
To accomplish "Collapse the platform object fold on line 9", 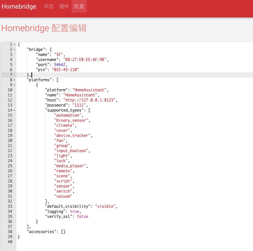I will click(x=14, y=85).
